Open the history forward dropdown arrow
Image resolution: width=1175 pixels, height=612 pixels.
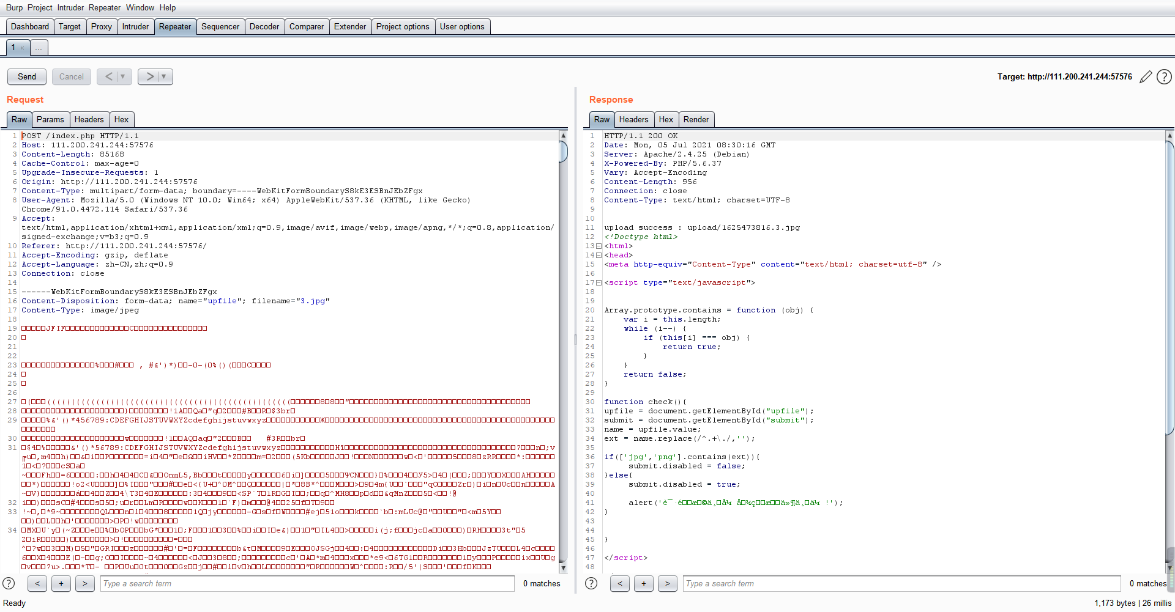point(164,76)
